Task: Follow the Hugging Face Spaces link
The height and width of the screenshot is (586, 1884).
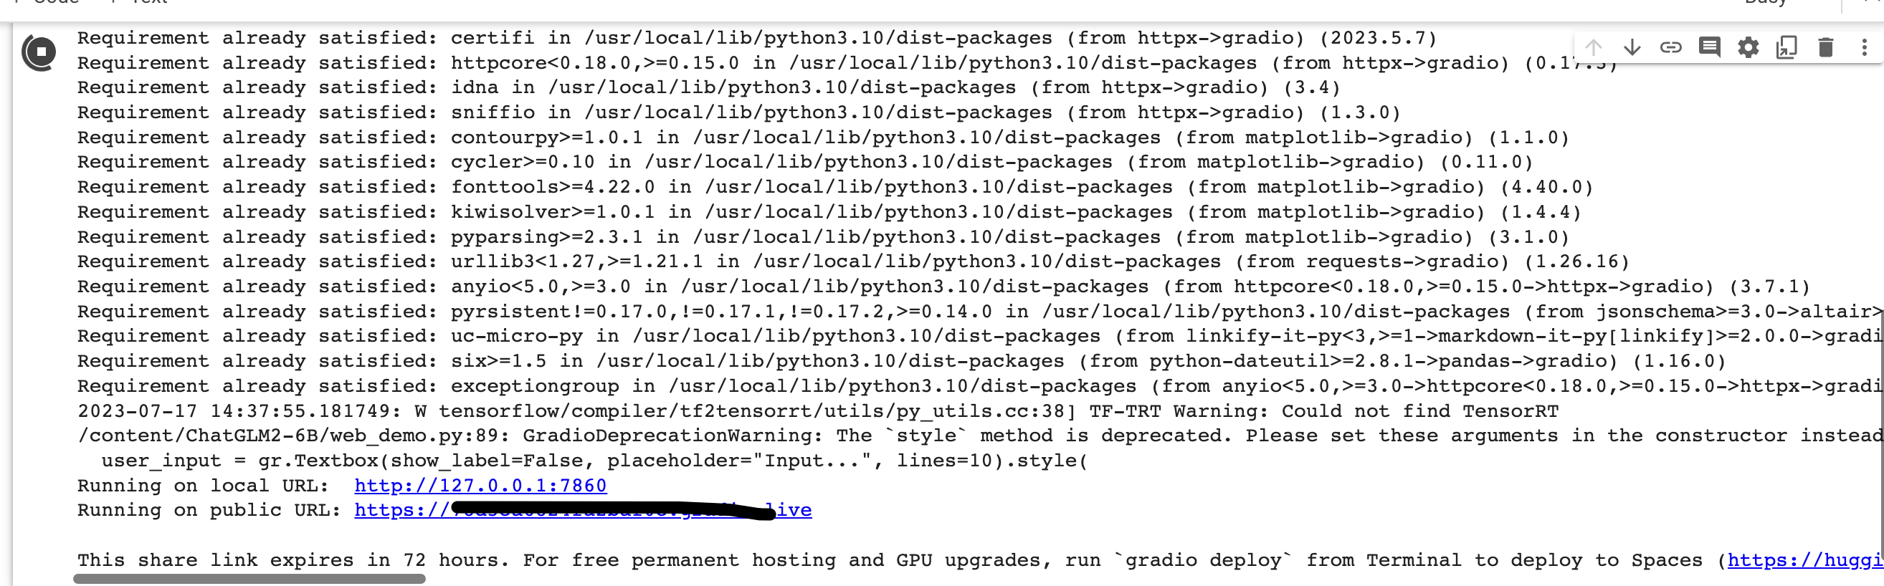Action: click(x=1805, y=560)
